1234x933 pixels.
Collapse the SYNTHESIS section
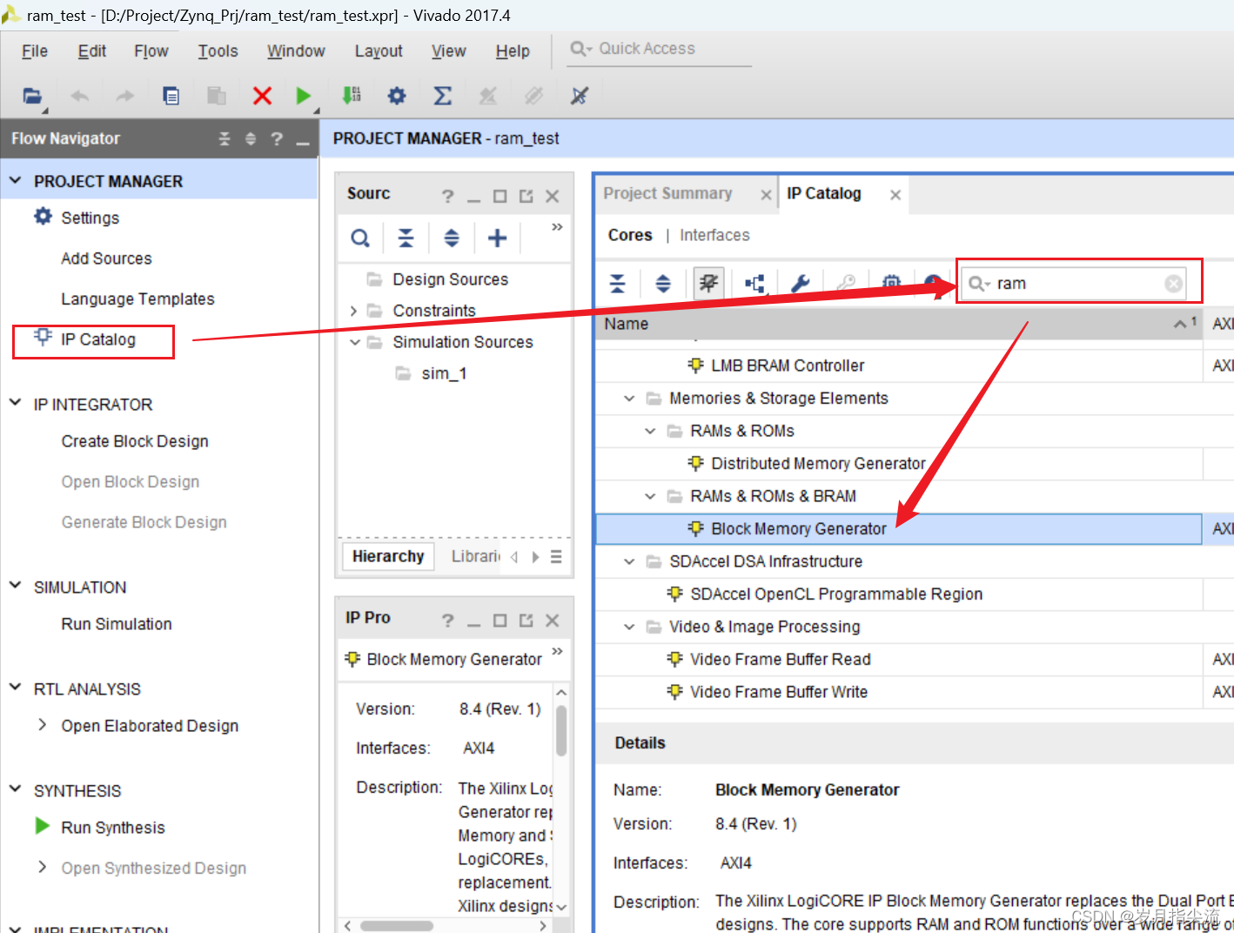[x=16, y=789]
